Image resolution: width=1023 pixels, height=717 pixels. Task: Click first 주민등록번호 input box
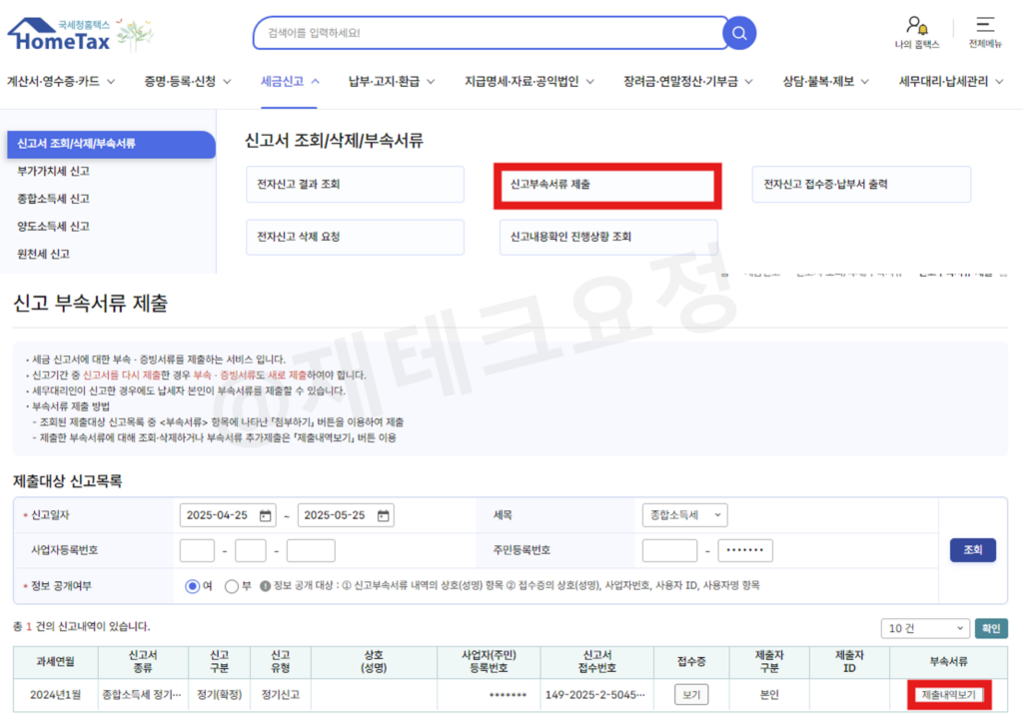coord(669,550)
